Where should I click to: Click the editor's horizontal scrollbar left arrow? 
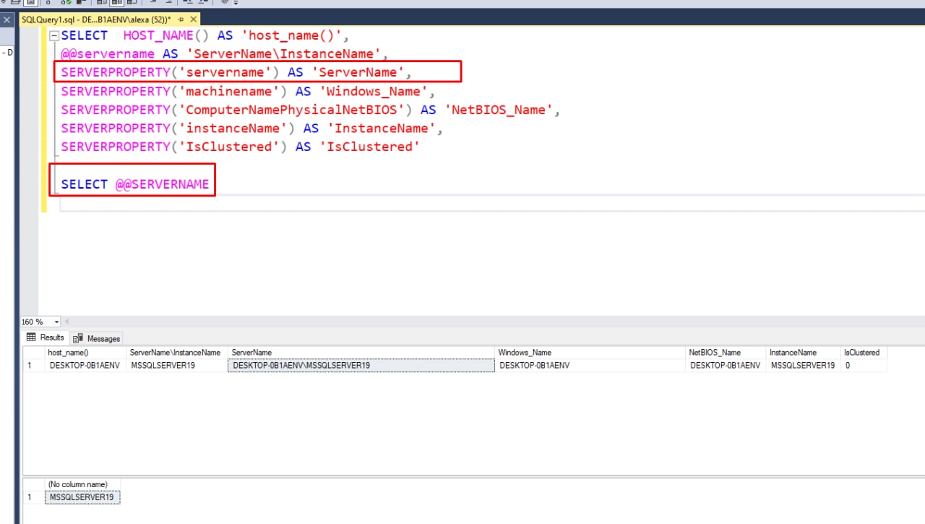(x=68, y=322)
